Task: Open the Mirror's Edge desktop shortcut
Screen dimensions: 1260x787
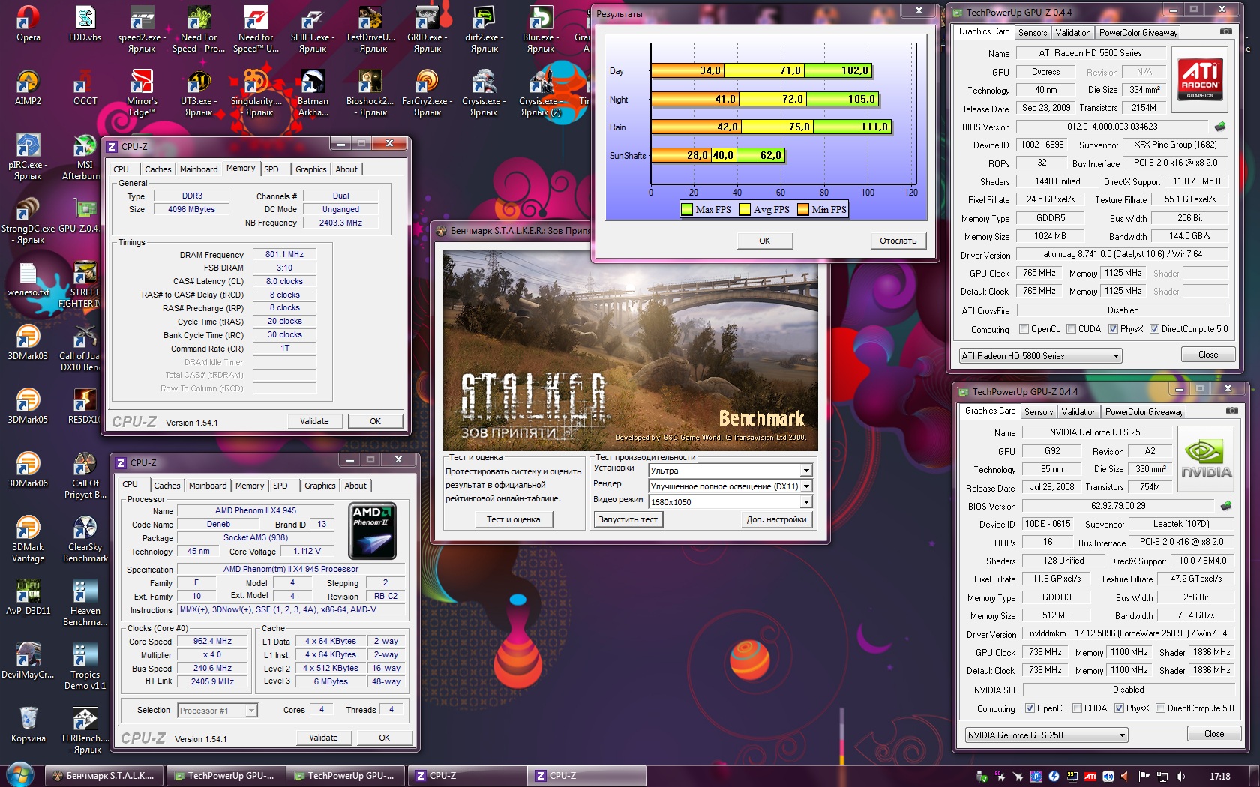Action: tap(142, 91)
